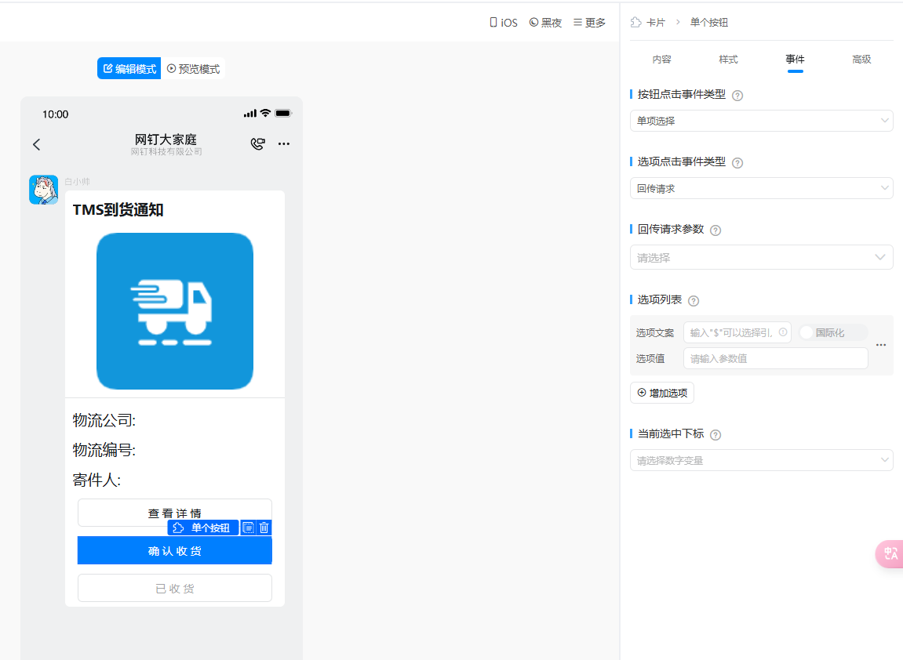Click the 单个按钮 component tag

pyautogui.click(x=202, y=528)
